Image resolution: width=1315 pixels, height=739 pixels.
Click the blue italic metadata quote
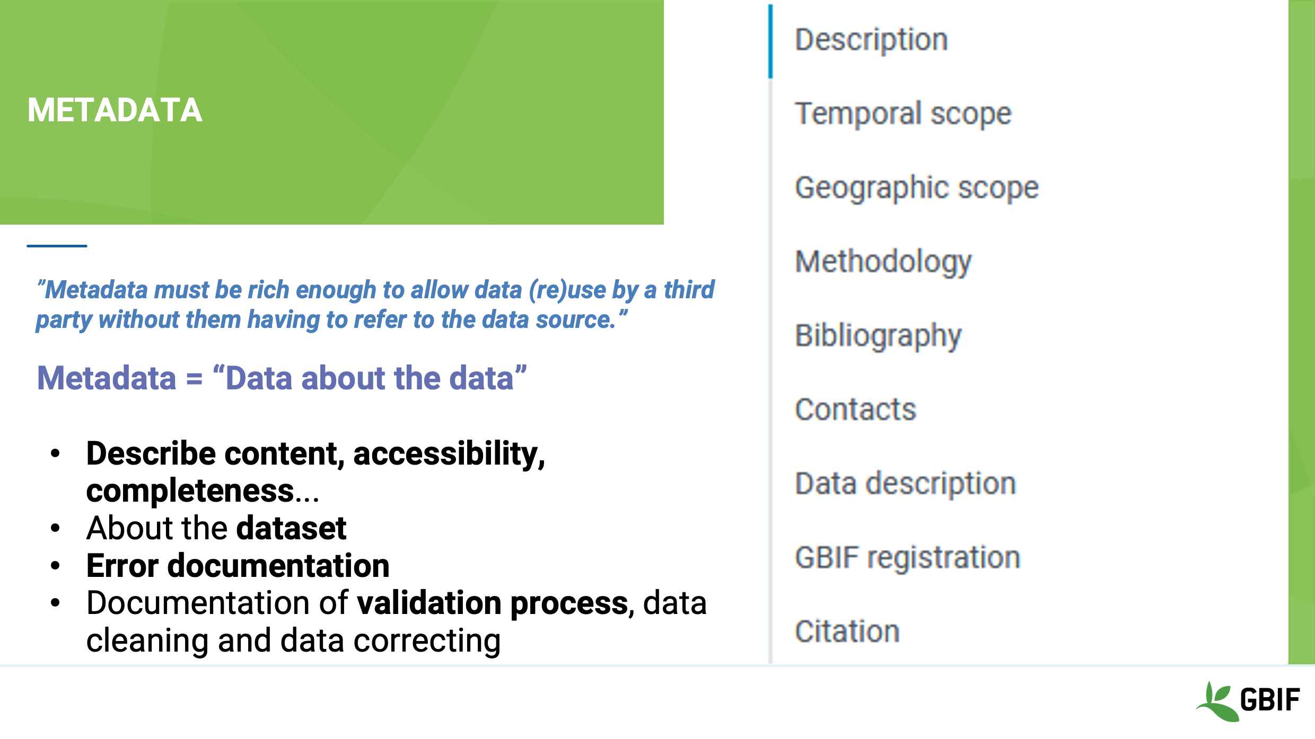point(374,305)
